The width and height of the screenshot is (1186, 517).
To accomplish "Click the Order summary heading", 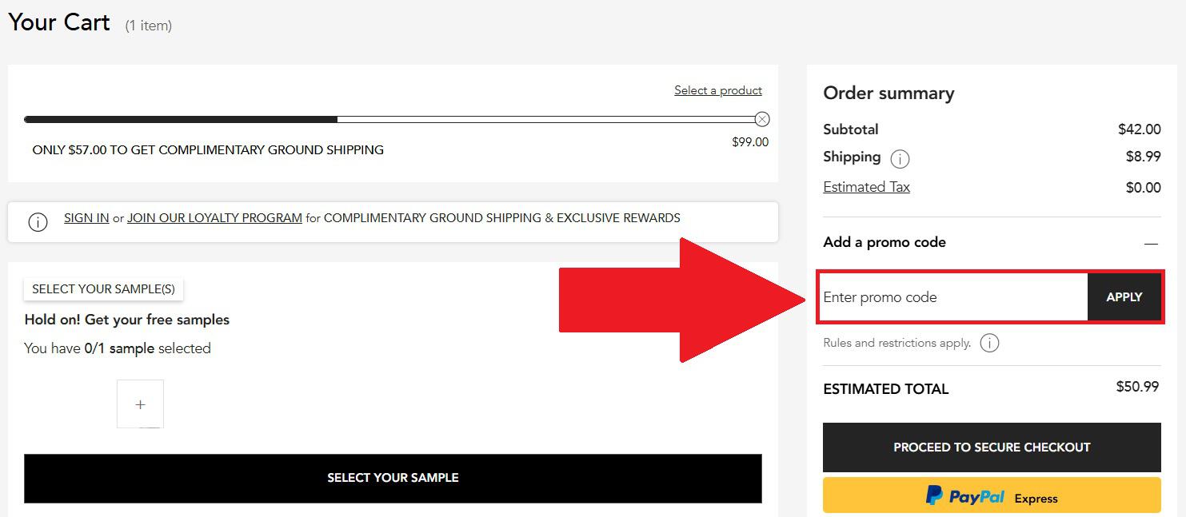I will tap(889, 93).
